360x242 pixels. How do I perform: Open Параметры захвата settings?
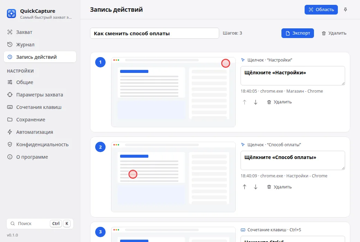tap(40, 94)
